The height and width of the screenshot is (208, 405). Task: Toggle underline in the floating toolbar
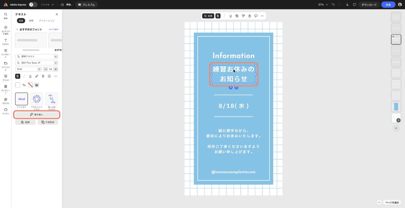[x=231, y=16]
